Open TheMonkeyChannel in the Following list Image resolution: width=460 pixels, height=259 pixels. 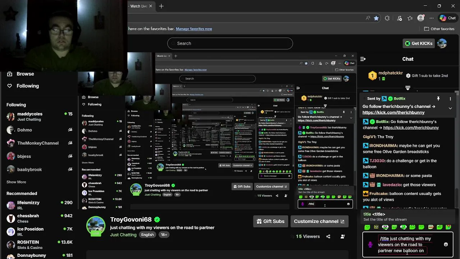[40, 143]
